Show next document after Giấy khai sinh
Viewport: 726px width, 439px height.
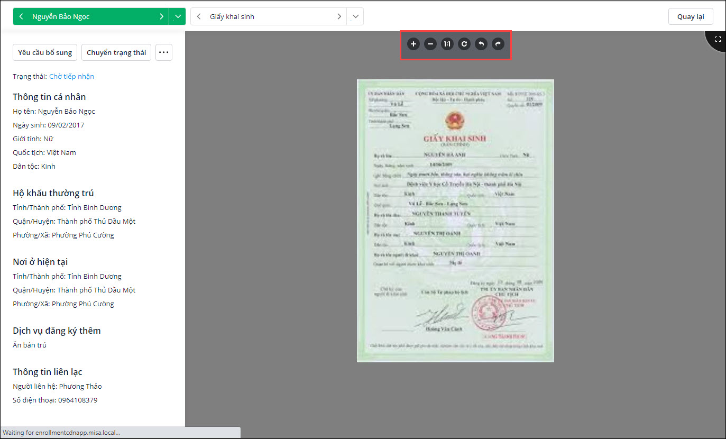(x=339, y=16)
